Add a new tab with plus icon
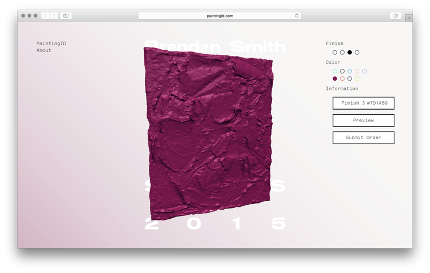This screenshot has width=430, height=273. click(x=409, y=18)
